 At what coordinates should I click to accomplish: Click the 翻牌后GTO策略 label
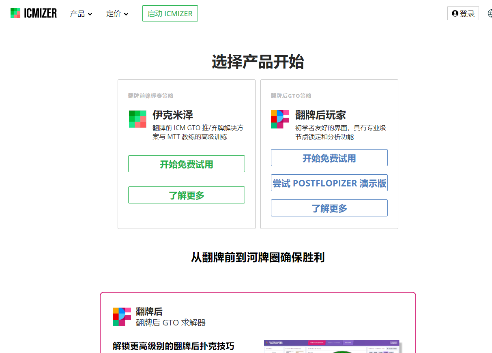(291, 96)
